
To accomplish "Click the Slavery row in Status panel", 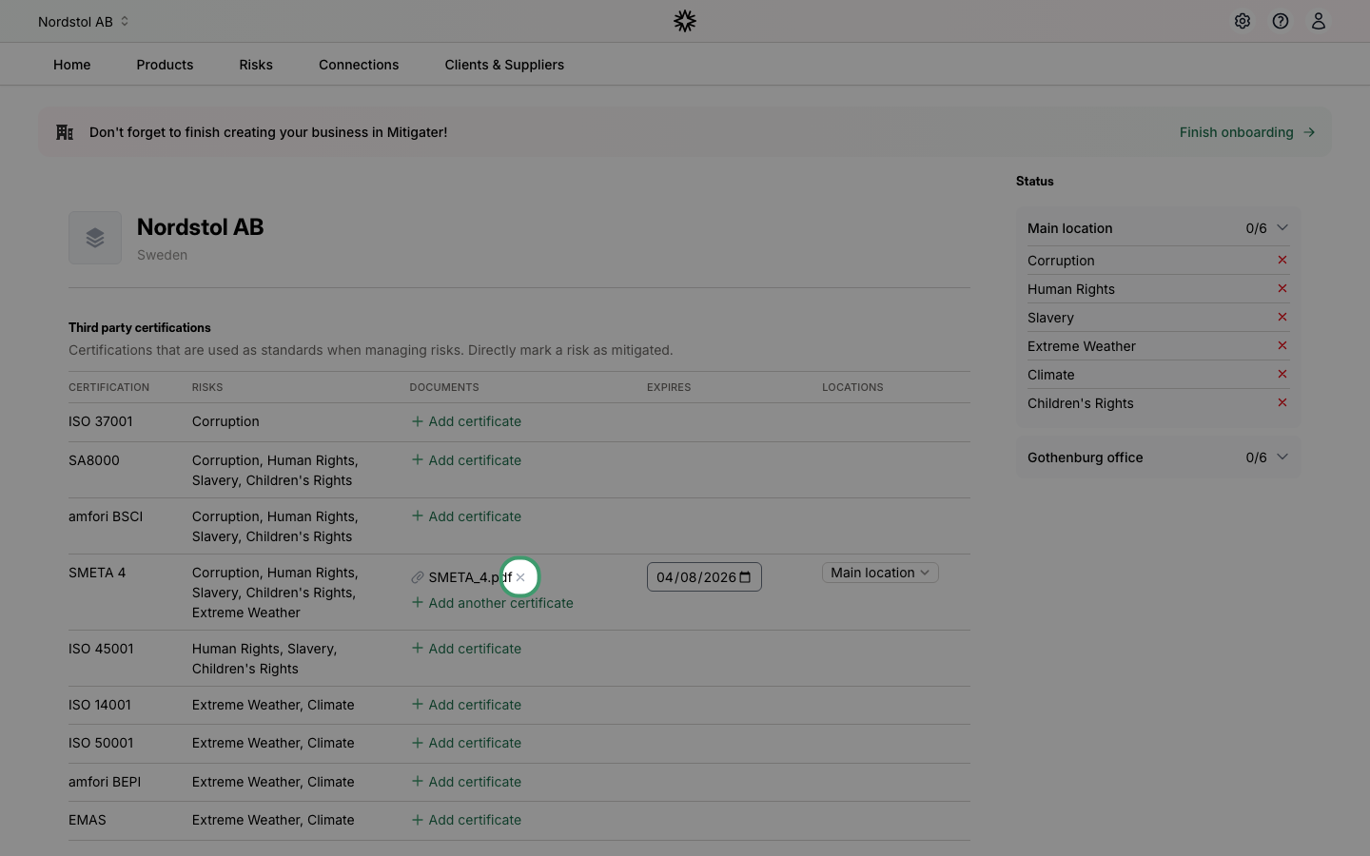I will point(1158,318).
